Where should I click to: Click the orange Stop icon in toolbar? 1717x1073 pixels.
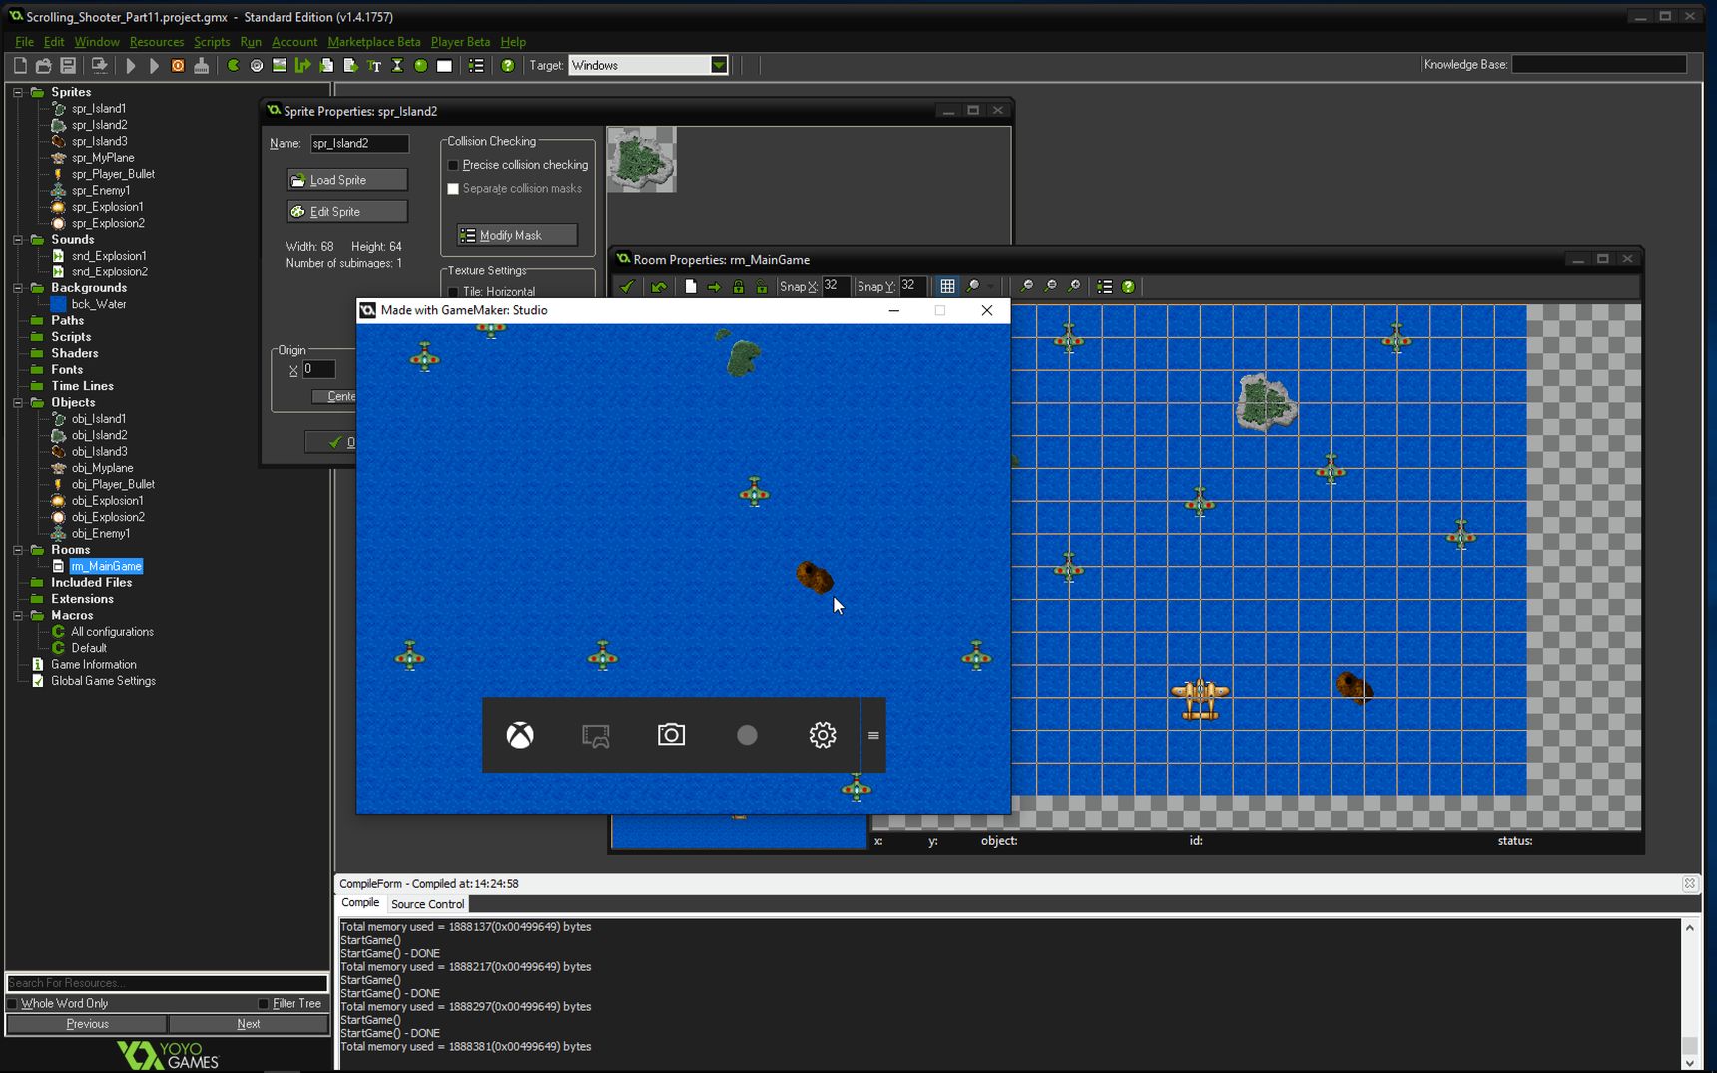pos(178,66)
